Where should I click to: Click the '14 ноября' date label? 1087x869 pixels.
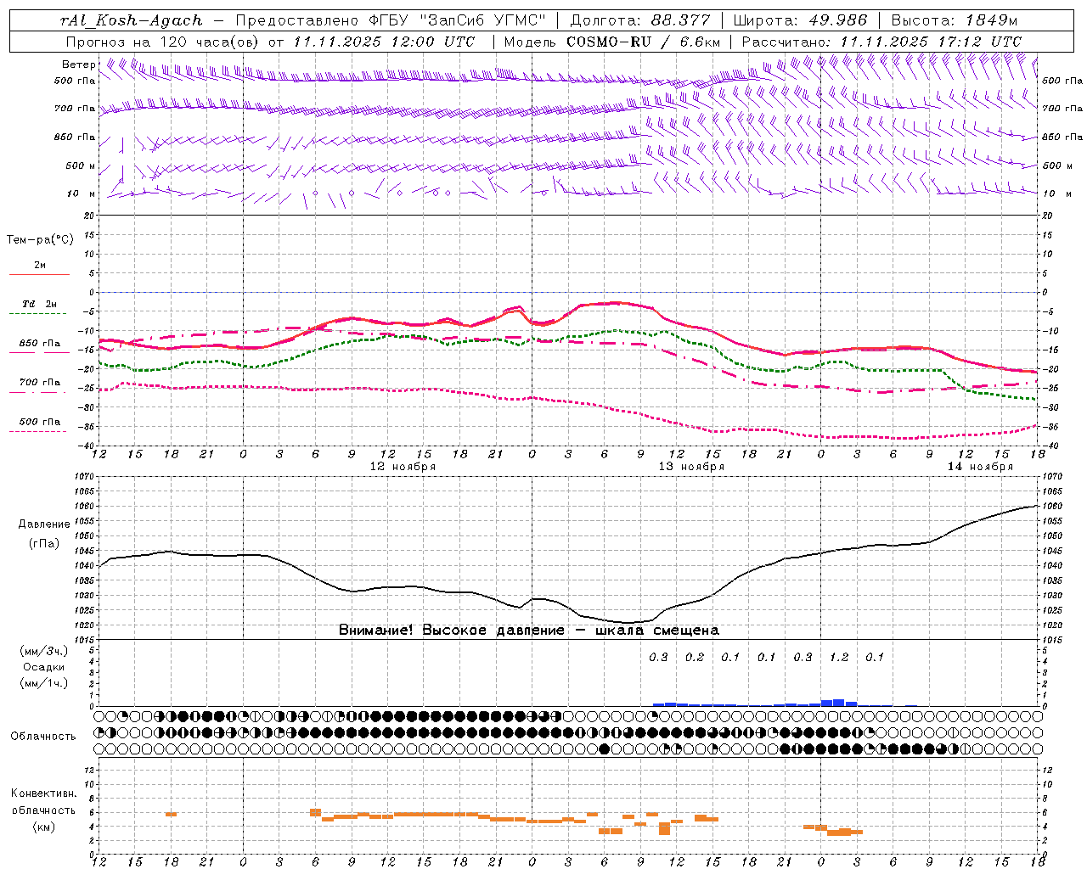click(x=980, y=467)
